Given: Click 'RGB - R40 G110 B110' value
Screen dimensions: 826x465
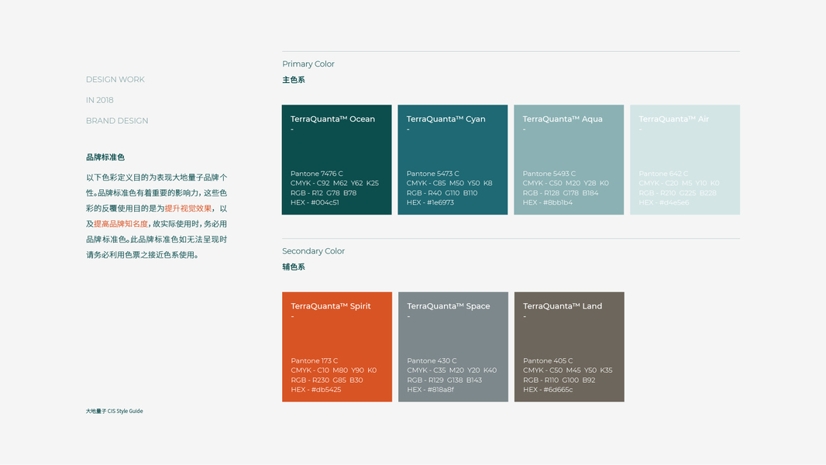Looking at the screenshot, I should [x=442, y=193].
